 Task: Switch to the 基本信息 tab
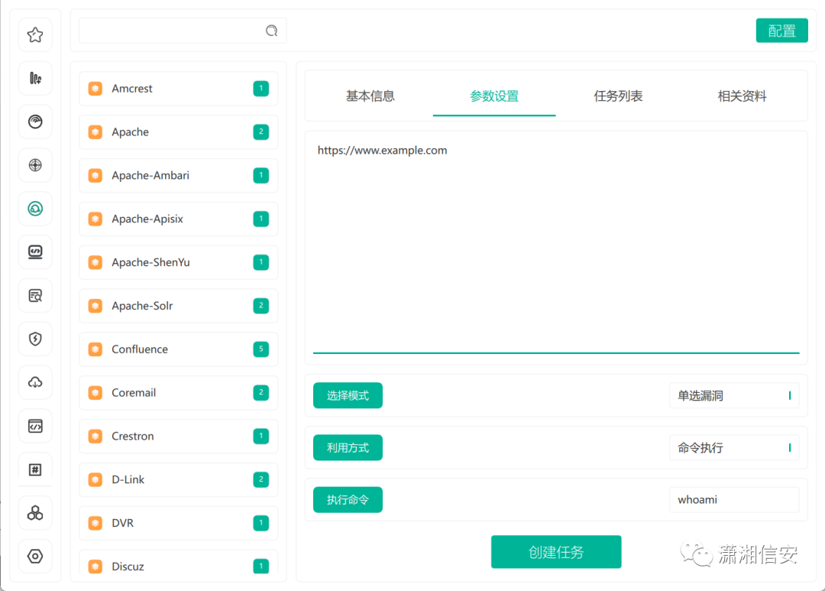pyautogui.click(x=370, y=96)
